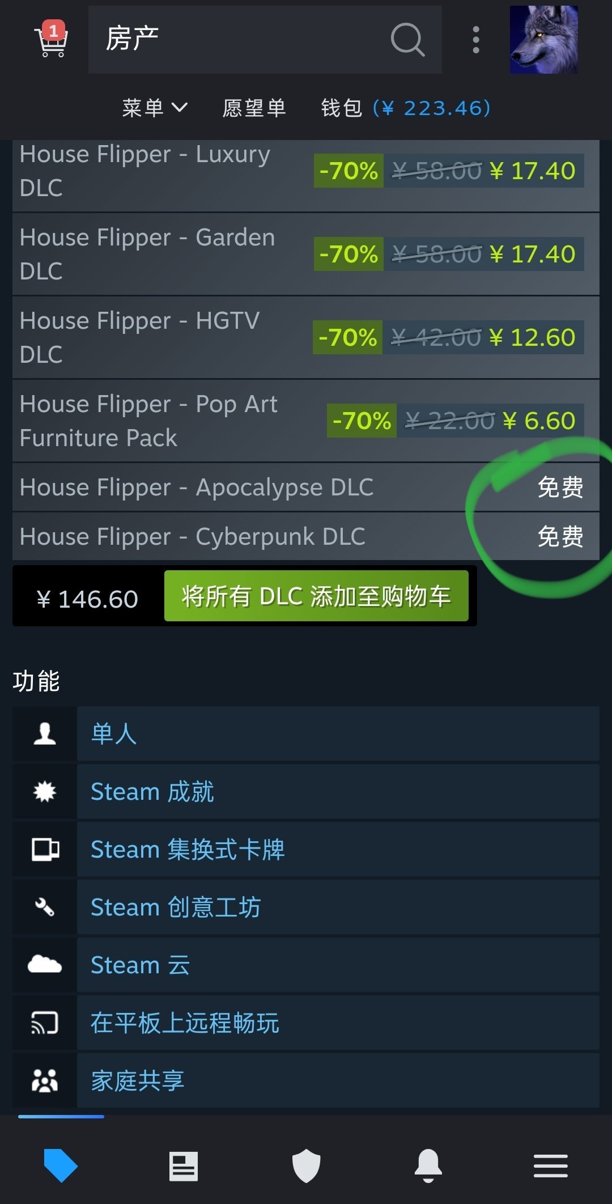Open notifications bell tab
This screenshot has width=612, height=1204.
click(x=428, y=1166)
